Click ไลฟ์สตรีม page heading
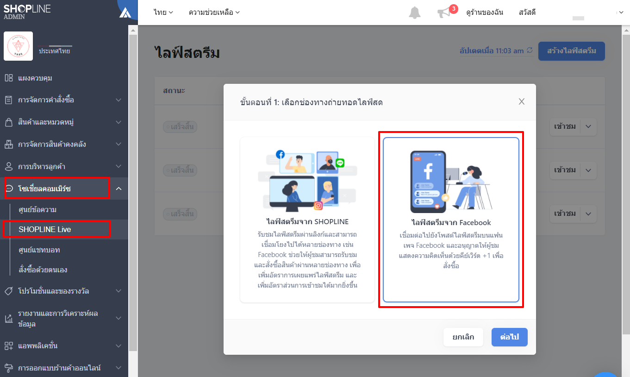Screen dimensions: 630x377 187,53
